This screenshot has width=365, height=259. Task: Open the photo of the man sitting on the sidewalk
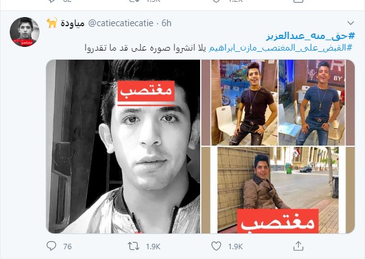(278, 190)
